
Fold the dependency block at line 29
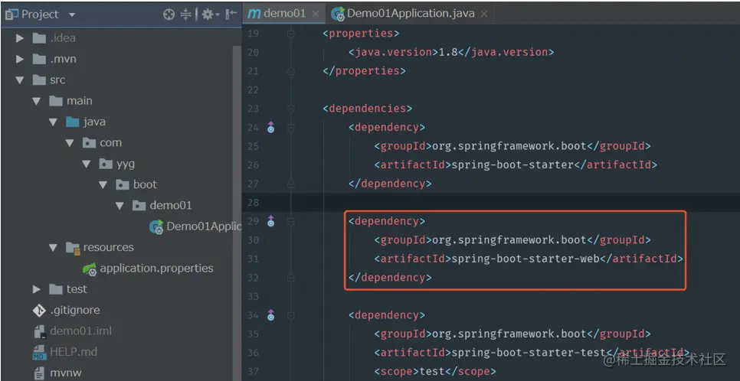291,222
